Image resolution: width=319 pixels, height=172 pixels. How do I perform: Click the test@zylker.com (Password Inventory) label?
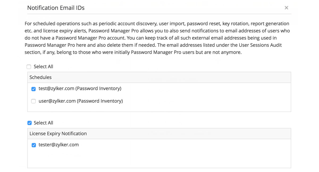coord(80,89)
